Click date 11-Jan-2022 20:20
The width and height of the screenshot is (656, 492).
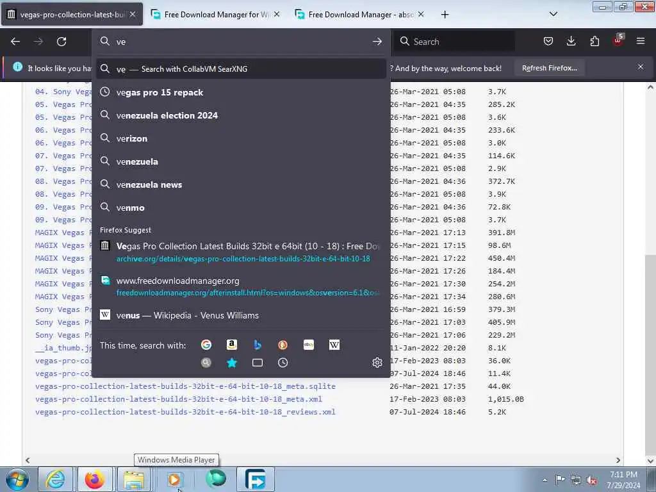coord(427,348)
